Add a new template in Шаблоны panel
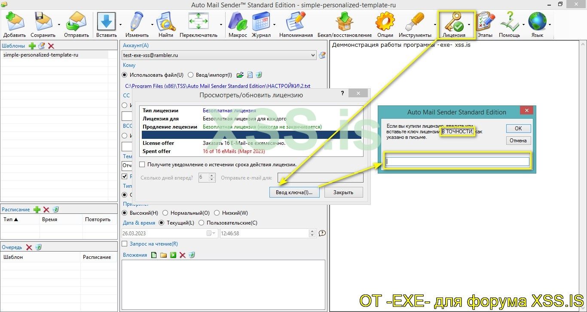587x312 pixels. pos(32,46)
